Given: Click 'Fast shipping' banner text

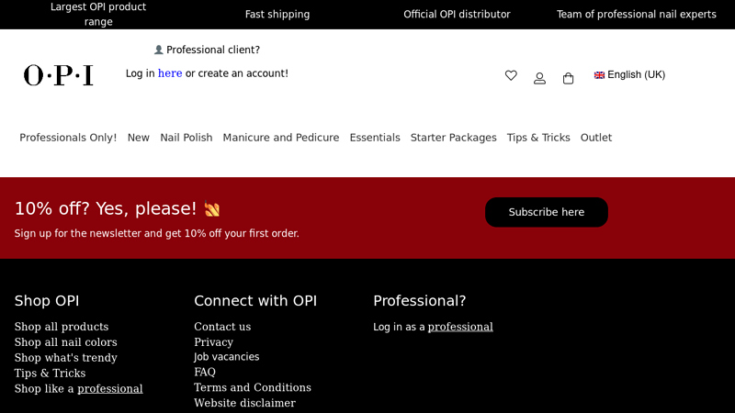Looking at the screenshot, I should (277, 15).
